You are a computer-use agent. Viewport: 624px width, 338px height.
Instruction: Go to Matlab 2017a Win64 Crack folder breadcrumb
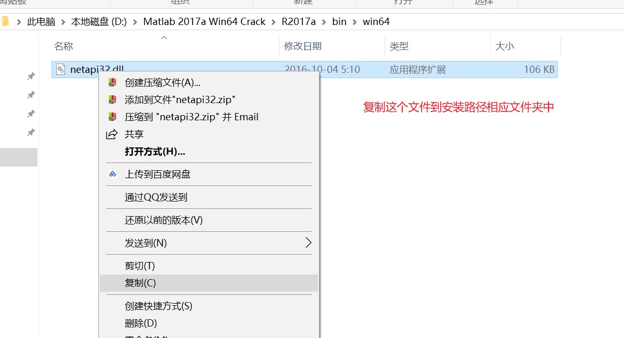204,22
